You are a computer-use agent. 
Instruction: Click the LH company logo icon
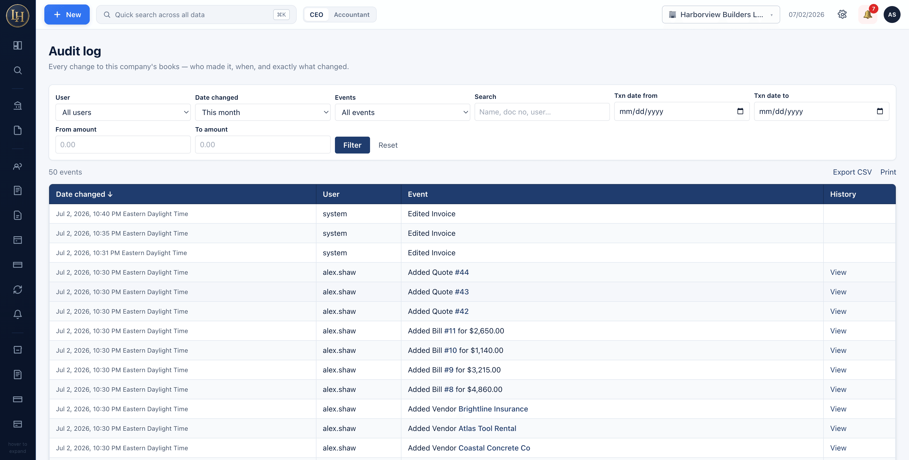(x=18, y=16)
